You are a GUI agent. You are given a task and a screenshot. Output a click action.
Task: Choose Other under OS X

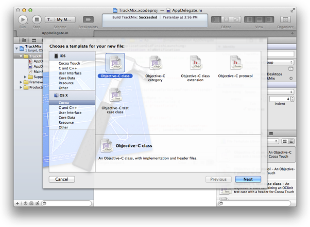pos(63,127)
